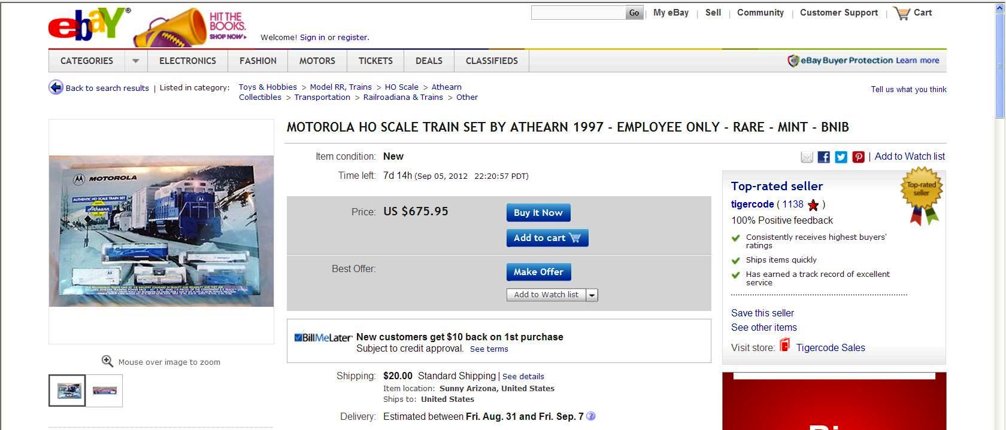Click the Make Offer button

point(539,272)
